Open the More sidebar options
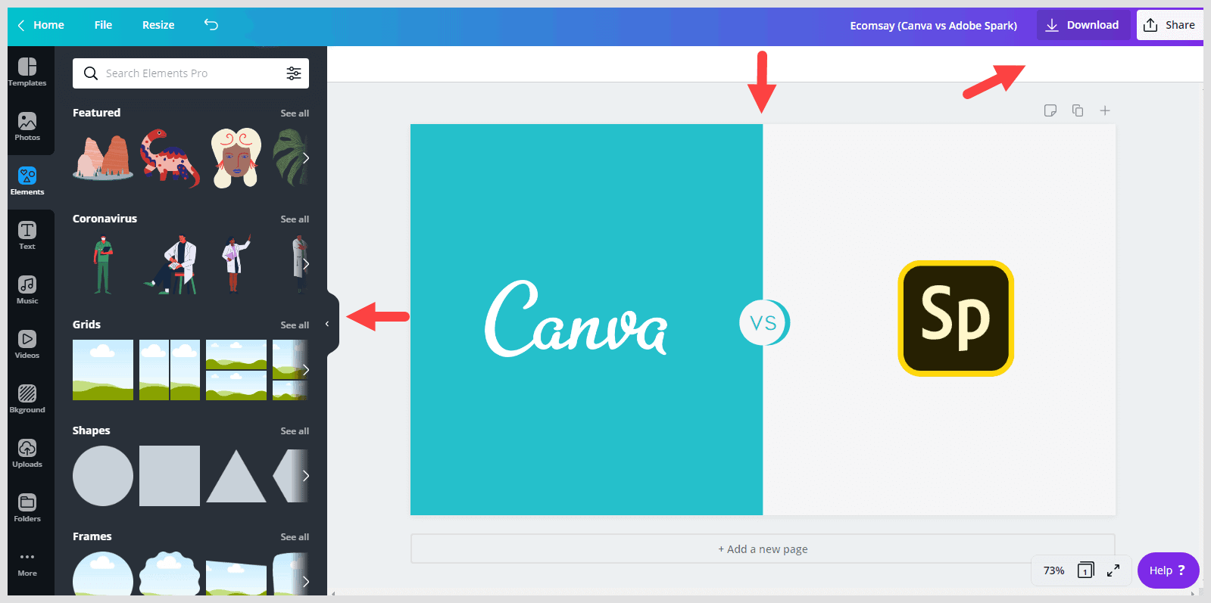 pyautogui.click(x=27, y=564)
